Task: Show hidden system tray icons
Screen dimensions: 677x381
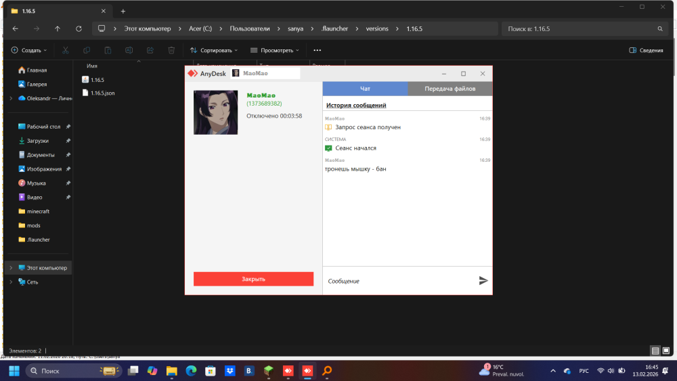Action: (x=553, y=371)
